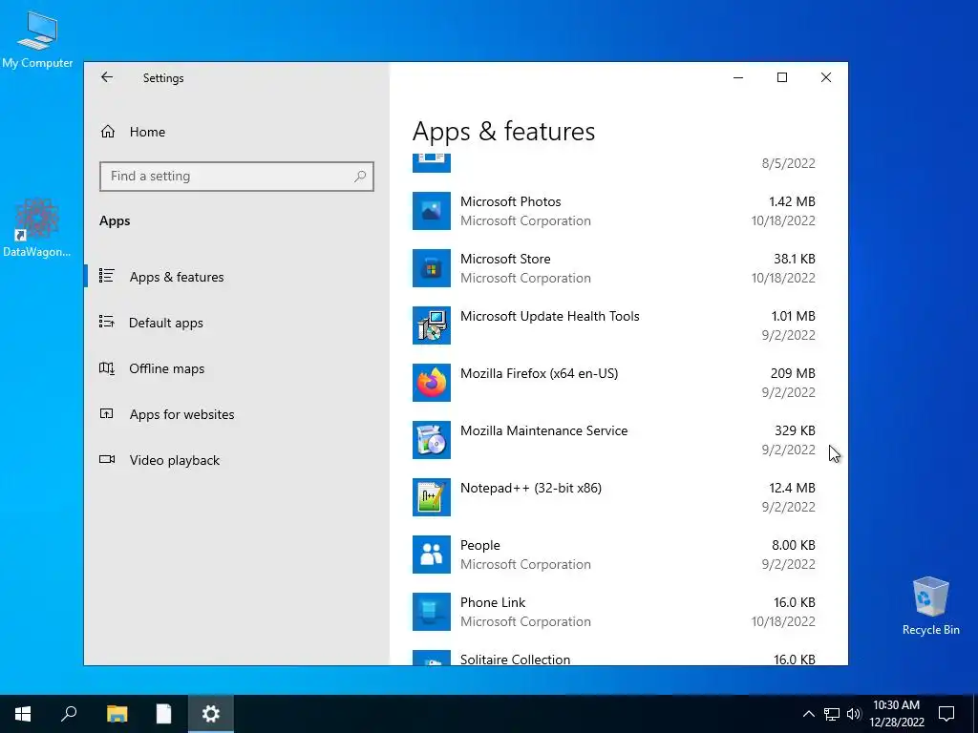Open the Windows Start menu

pyautogui.click(x=23, y=714)
